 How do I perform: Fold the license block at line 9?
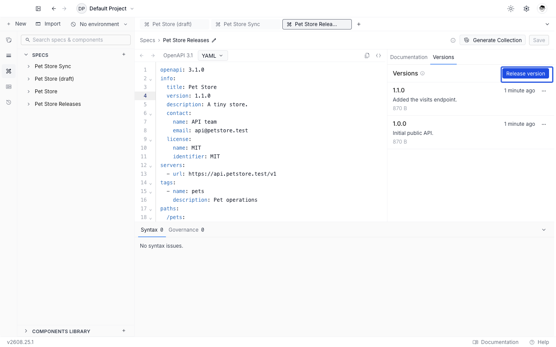151,140
